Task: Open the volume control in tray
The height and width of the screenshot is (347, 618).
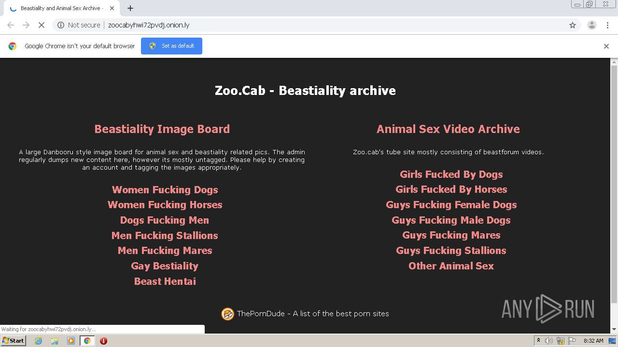Action: pyautogui.click(x=549, y=341)
